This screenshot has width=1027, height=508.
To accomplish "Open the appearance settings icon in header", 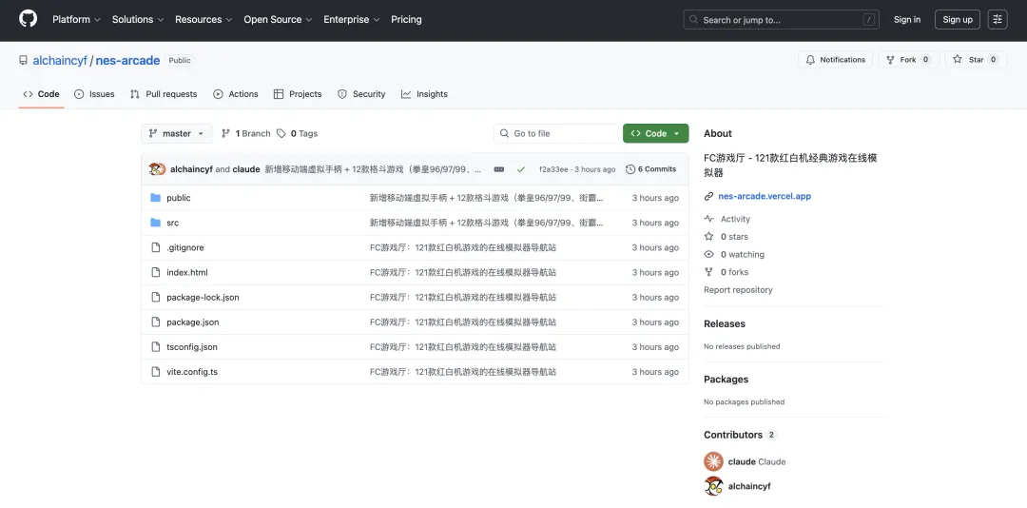I will click(x=998, y=19).
